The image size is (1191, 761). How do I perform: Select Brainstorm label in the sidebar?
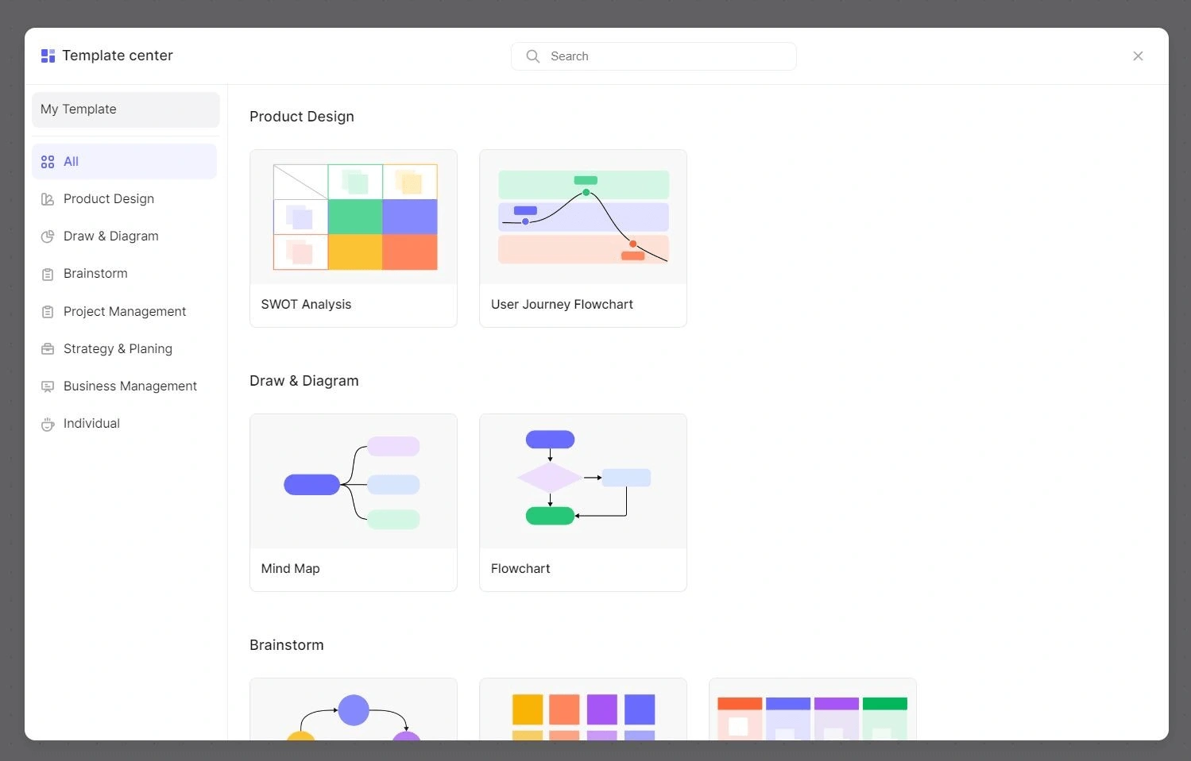click(x=95, y=273)
